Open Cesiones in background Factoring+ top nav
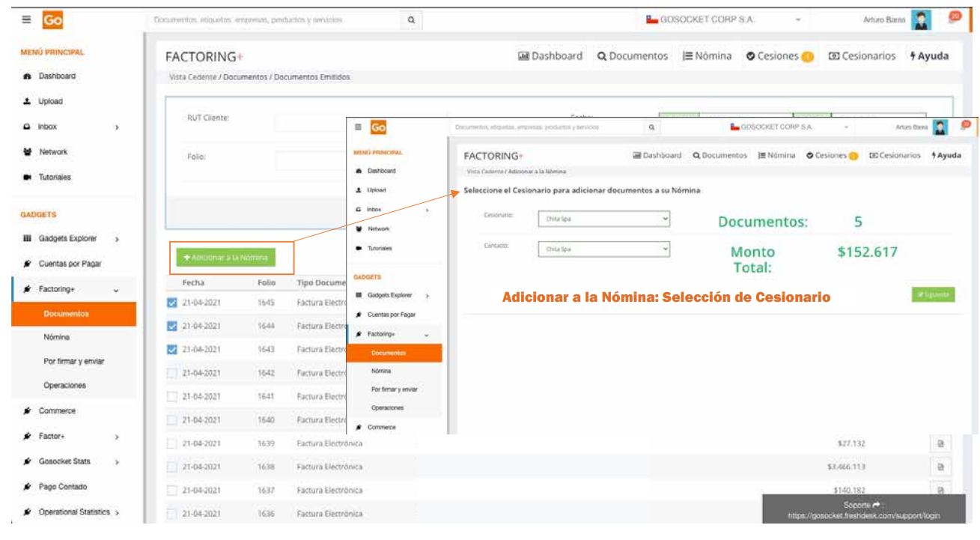This screenshot has height=540, width=980. click(779, 56)
